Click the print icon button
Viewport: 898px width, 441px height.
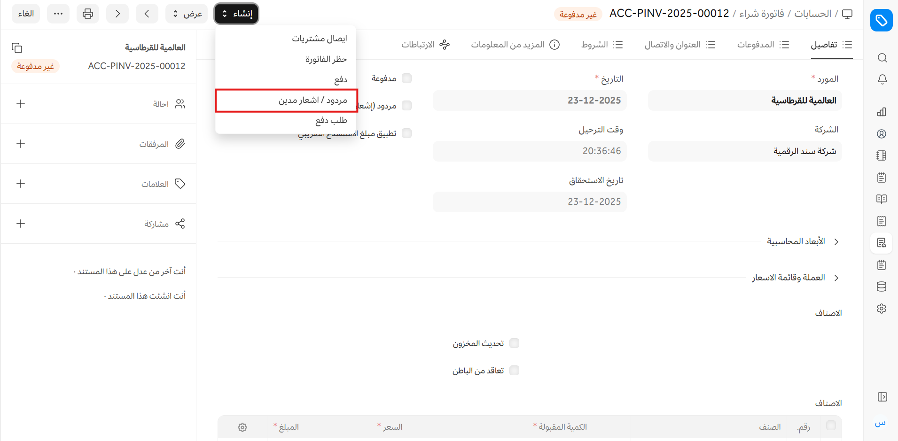coord(88,14)
